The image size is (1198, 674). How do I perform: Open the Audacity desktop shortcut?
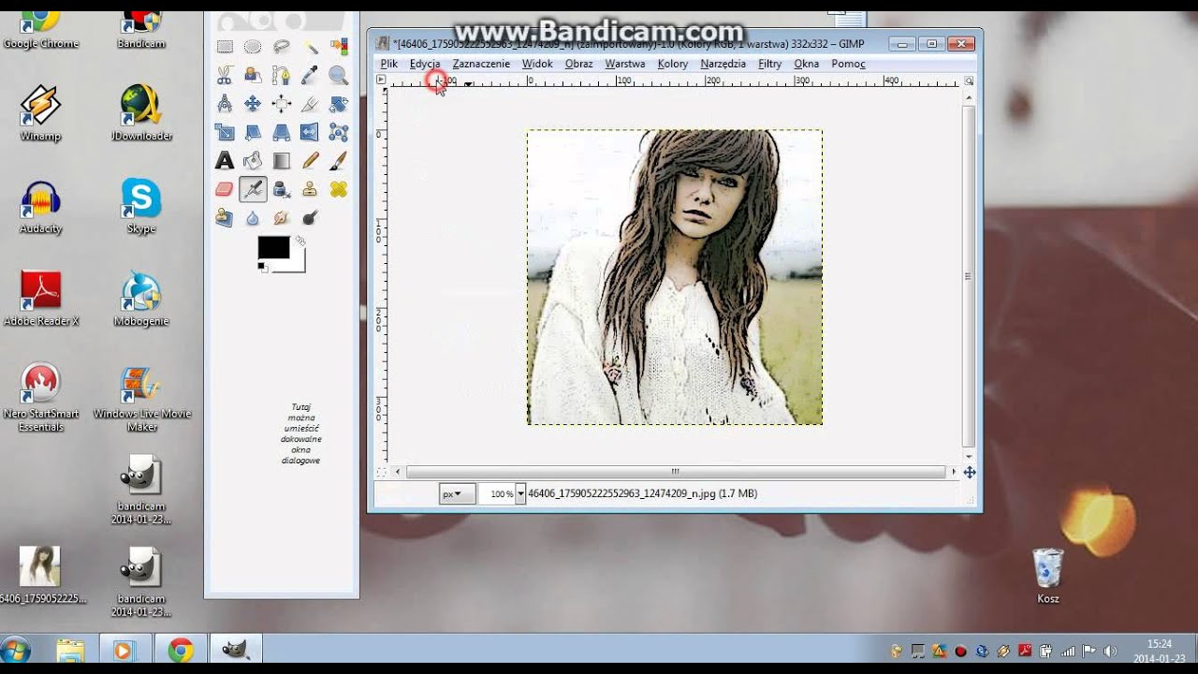[x=41, y=208]
